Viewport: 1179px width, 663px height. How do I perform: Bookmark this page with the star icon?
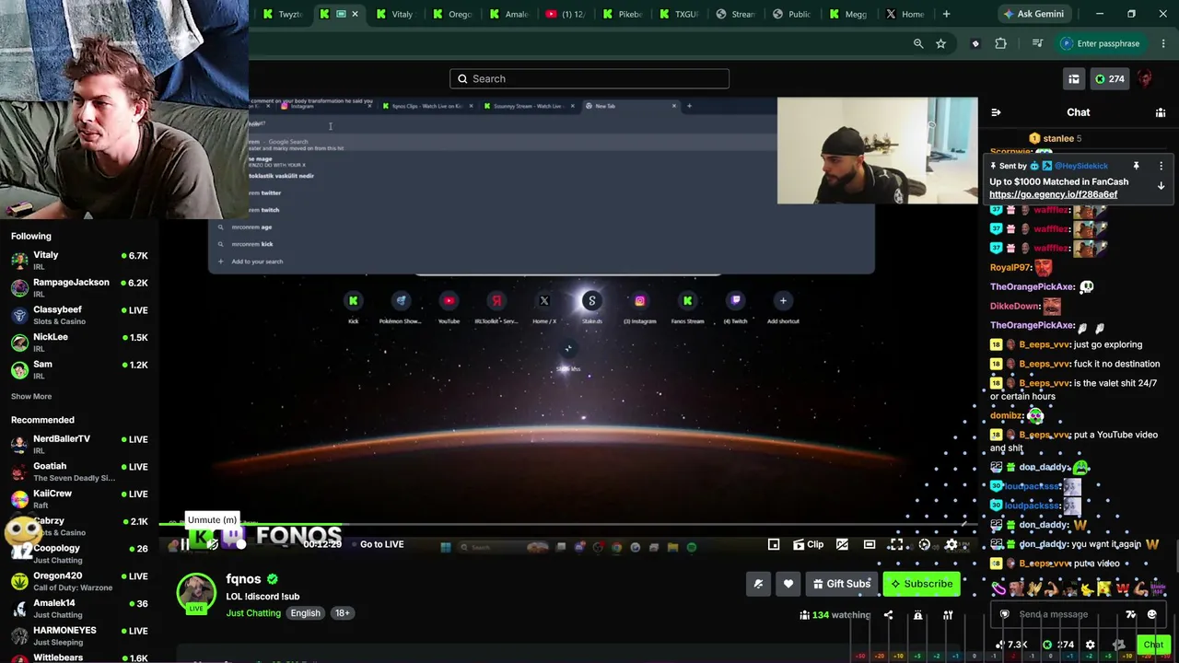(x=940, y=43)
